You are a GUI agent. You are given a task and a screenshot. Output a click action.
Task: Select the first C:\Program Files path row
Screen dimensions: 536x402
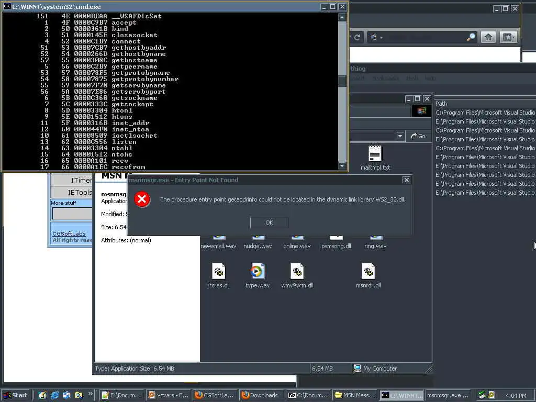tap(485, 113)
